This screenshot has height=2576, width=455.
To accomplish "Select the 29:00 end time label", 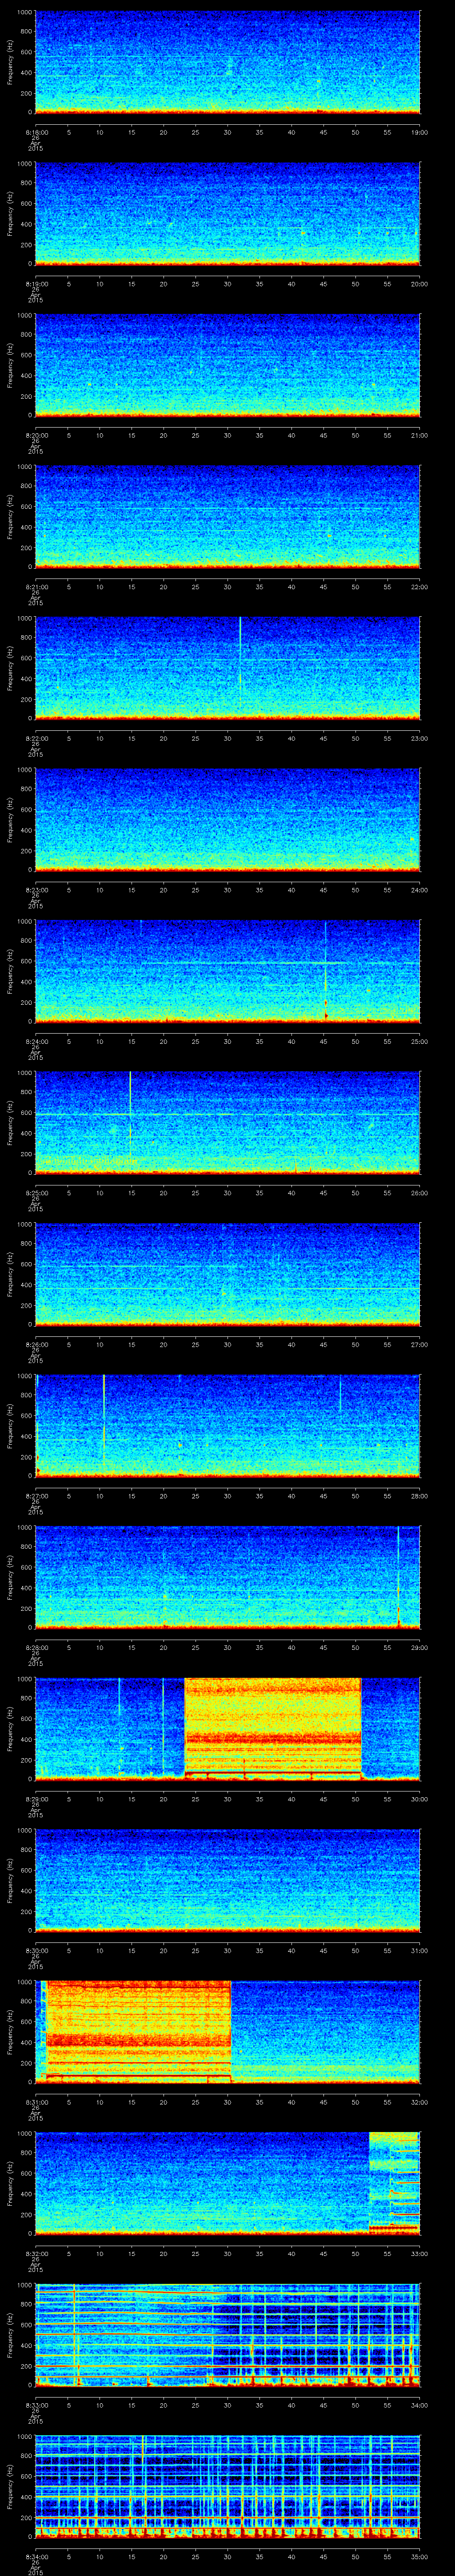I will pyautogui.click(x=419, y=1647).
